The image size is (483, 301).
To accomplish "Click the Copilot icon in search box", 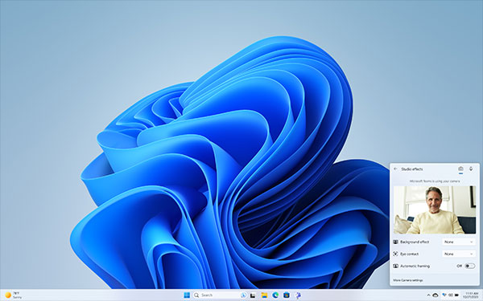I will (243, 295).
